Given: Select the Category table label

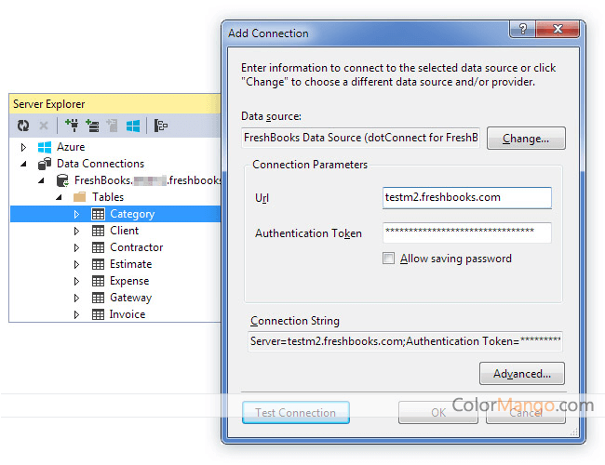Looking at the screenshot, I should [132, 214].
